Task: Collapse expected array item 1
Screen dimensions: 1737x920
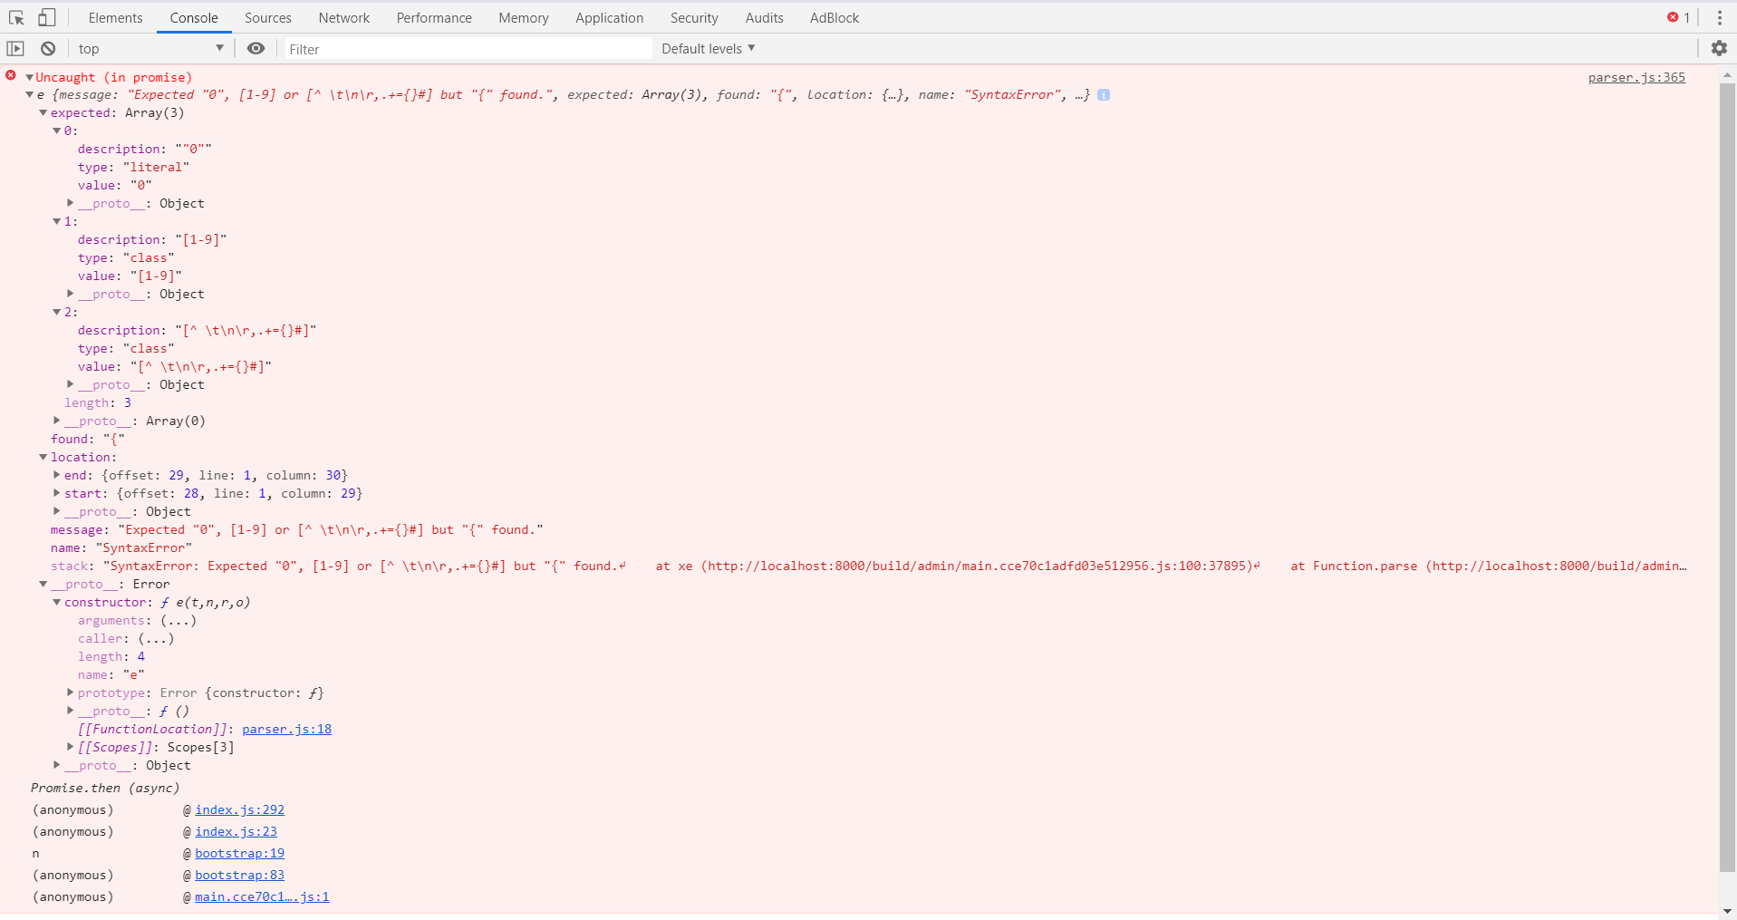Action: coord(56,221)
